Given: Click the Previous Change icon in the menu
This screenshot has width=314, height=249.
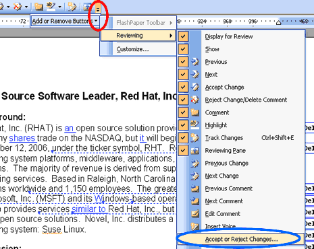Looking at the screenshot, I should [194, 163].
